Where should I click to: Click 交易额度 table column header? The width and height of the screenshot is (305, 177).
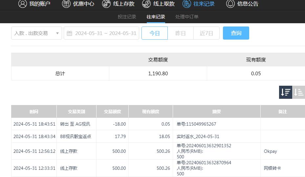[112, 112]
